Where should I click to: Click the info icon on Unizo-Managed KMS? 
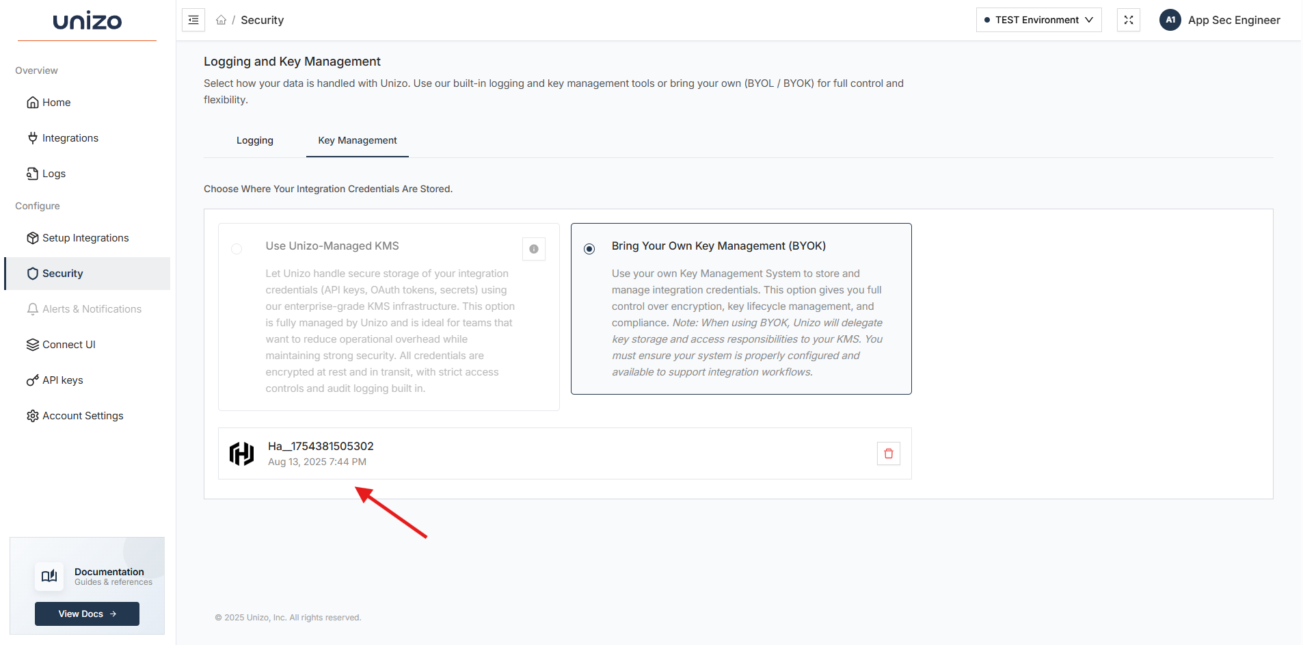click(x=533, y=249)
